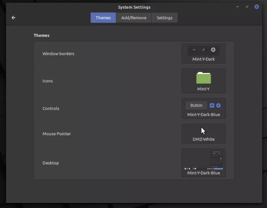Click the System Settings title text

(134, 7)
